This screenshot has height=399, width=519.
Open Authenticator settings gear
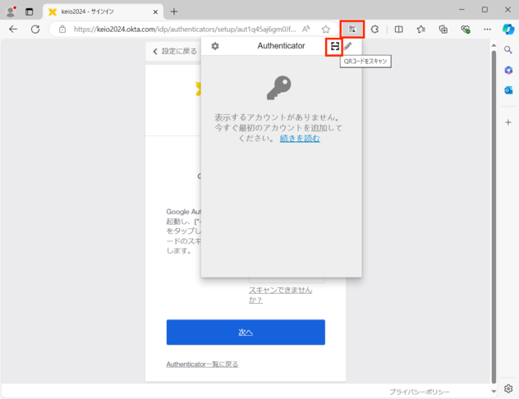point(215,46)
